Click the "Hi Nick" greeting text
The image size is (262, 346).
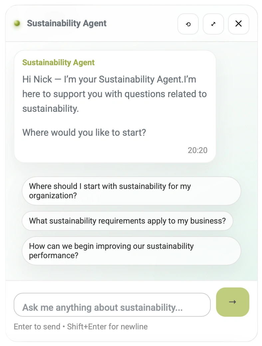point(37,80)
